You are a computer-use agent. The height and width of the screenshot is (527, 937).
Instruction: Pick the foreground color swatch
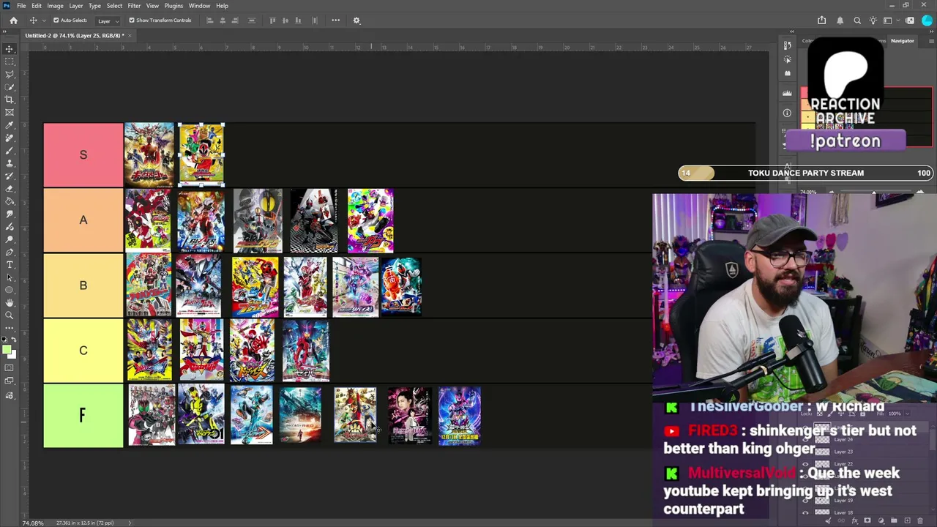(7, 350)
